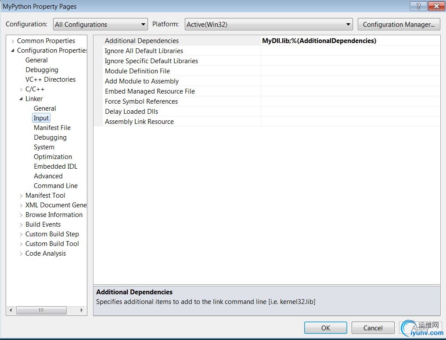Expand Code Analysis node
Viewport: 446px width, 340px height.
coord(21,254)
